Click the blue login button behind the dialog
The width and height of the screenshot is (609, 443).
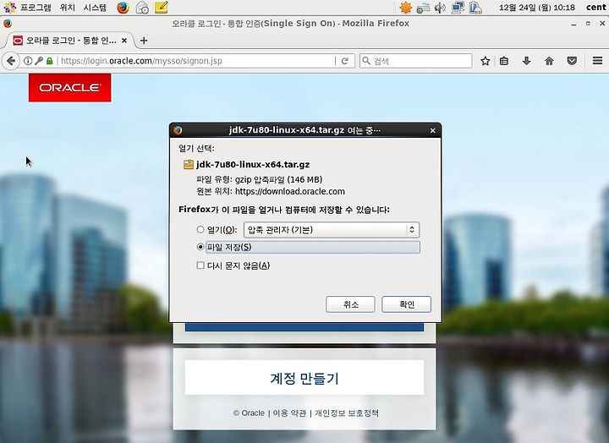pos(304,327)
